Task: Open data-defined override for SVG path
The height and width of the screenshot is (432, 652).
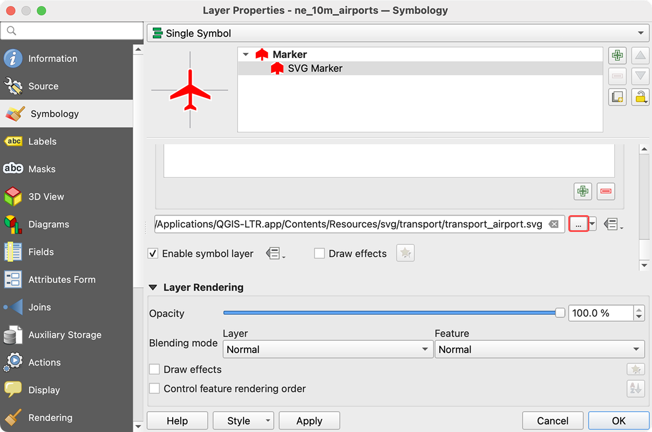Action: 613,224
